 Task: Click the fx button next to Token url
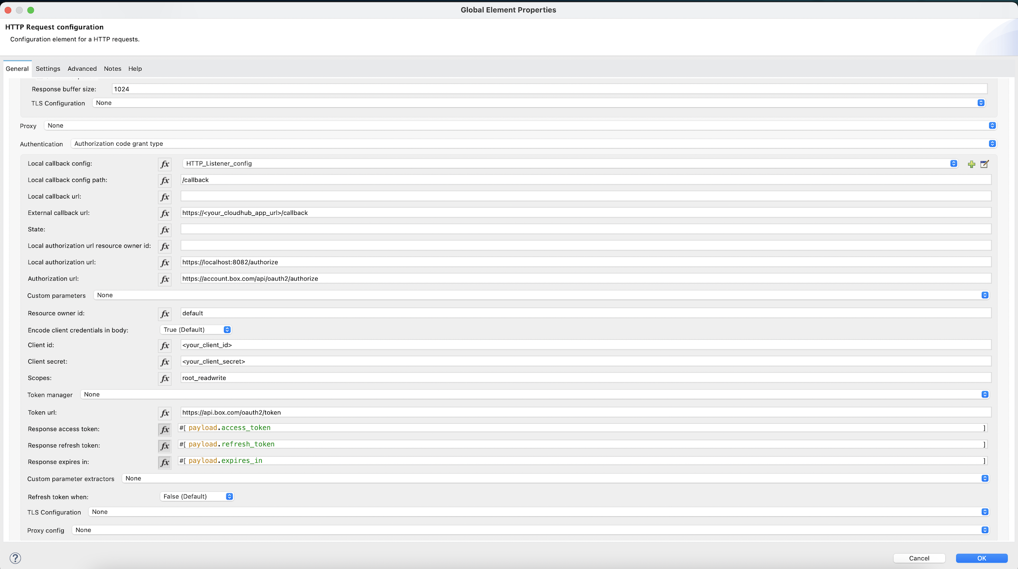tap(165, 413)
